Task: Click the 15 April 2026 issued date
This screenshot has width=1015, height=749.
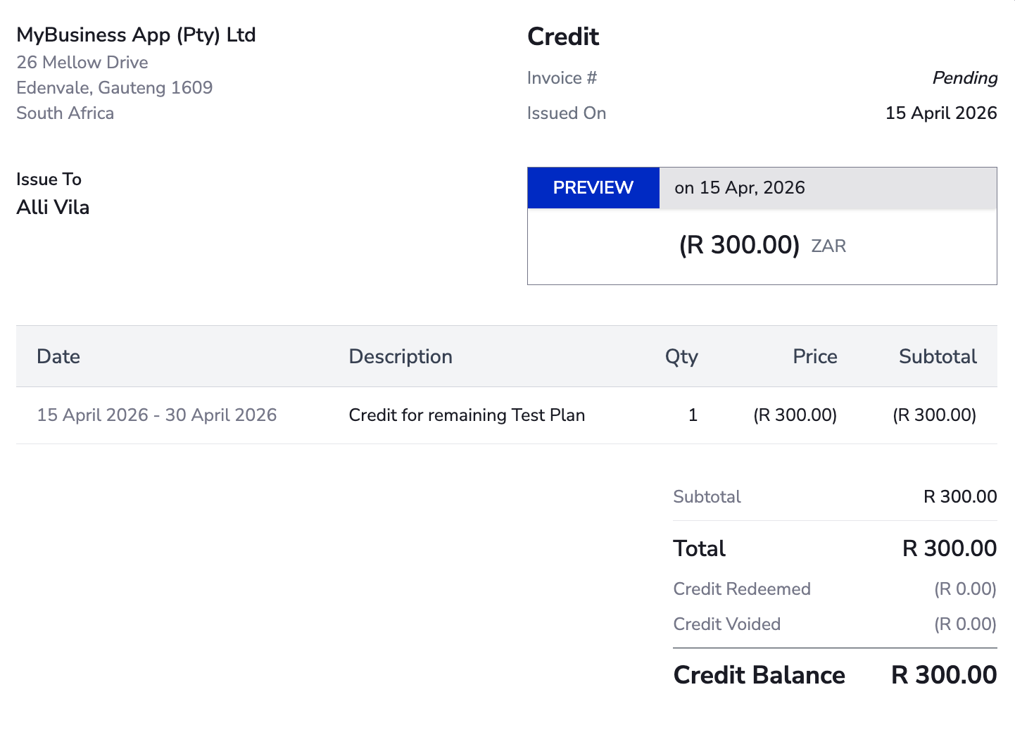Action: 940,113
